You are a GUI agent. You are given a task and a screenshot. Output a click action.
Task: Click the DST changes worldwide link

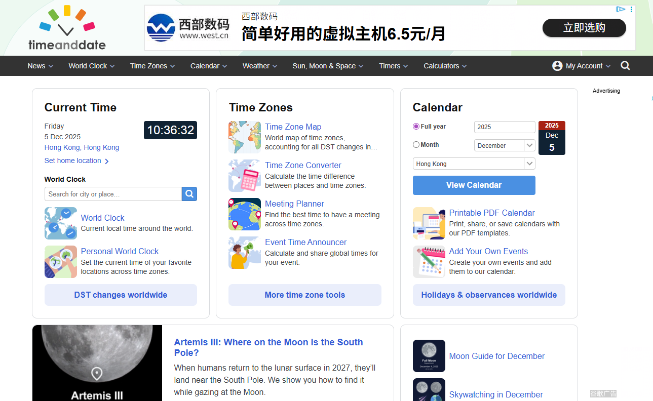pyautogui.click(x=121, y=295)
